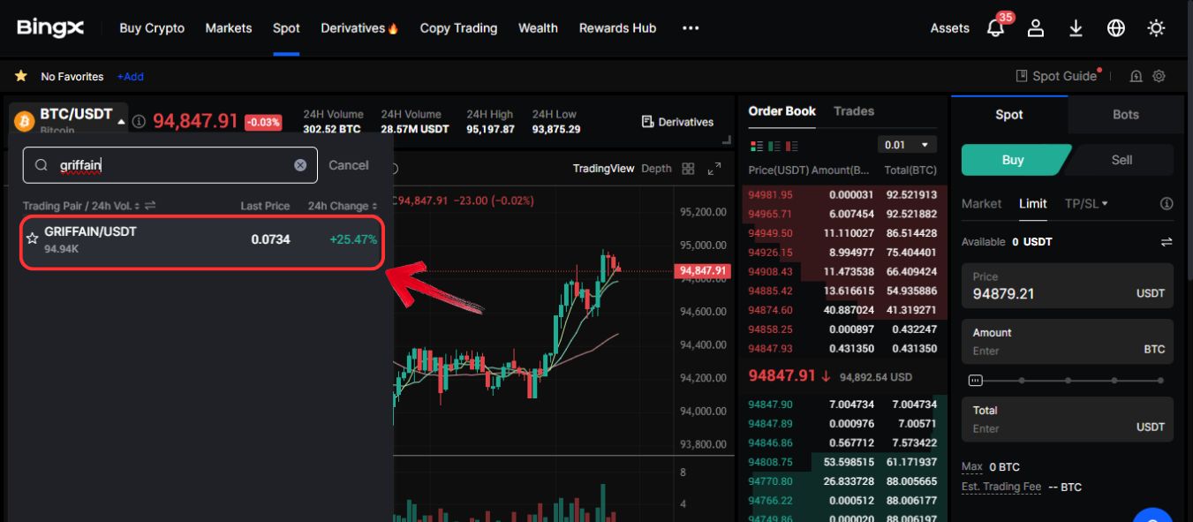Screen dimensions: 1193x522
Task: Click the Derivatives shortcut above the chart
Action: tap(677, 122)
